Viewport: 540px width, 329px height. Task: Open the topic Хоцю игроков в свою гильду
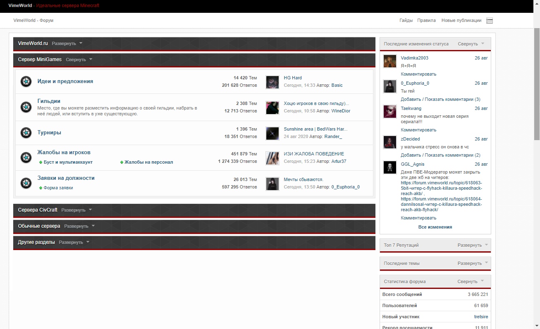[x=316, y=103]
